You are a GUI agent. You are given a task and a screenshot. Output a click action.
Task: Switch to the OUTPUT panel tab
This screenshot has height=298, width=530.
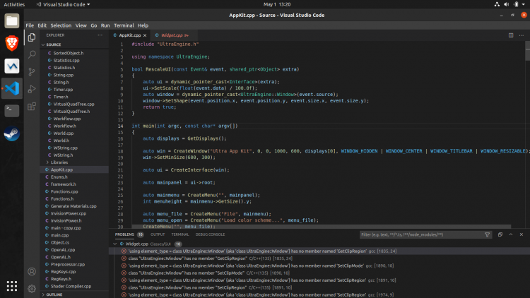(x=158, y=234)
